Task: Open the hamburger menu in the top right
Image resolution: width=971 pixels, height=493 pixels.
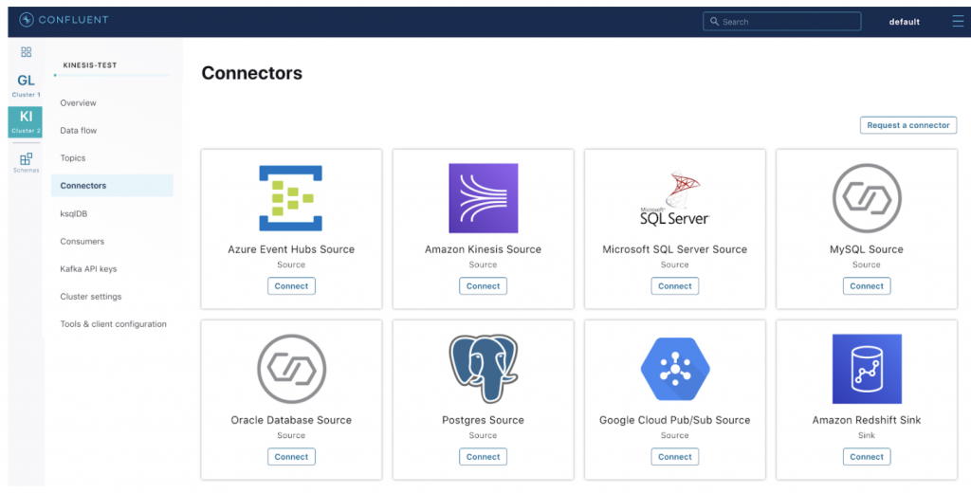Action: [x=958, y=21]
